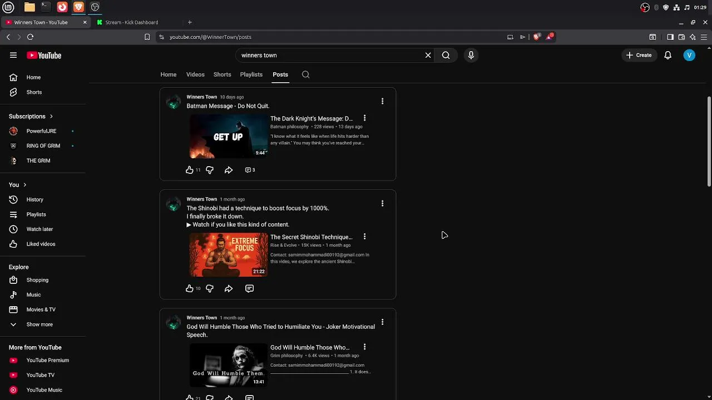Viewport: 712px width, 400px height.
Task: Switch to the Playlists tab
Action: click(251, 74)
